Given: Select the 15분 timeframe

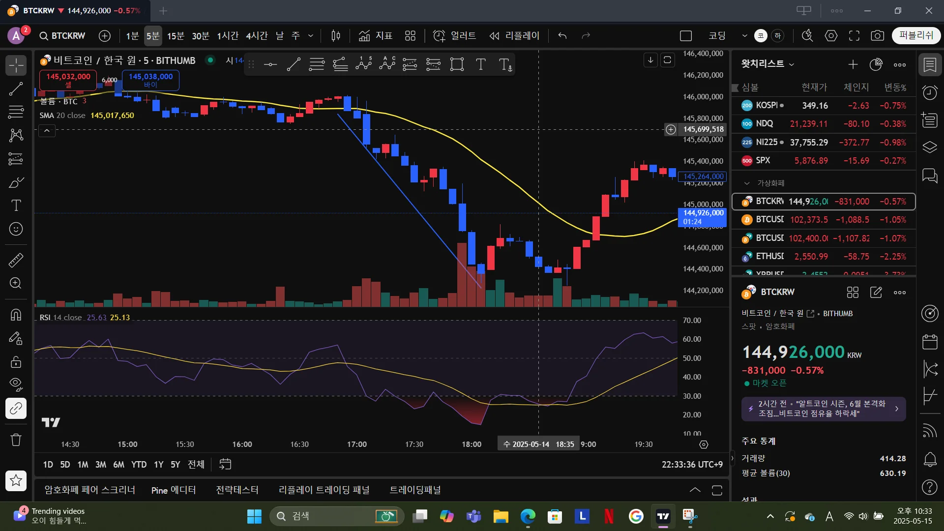Looking at the screenshot, I should [x=176, y=35].
